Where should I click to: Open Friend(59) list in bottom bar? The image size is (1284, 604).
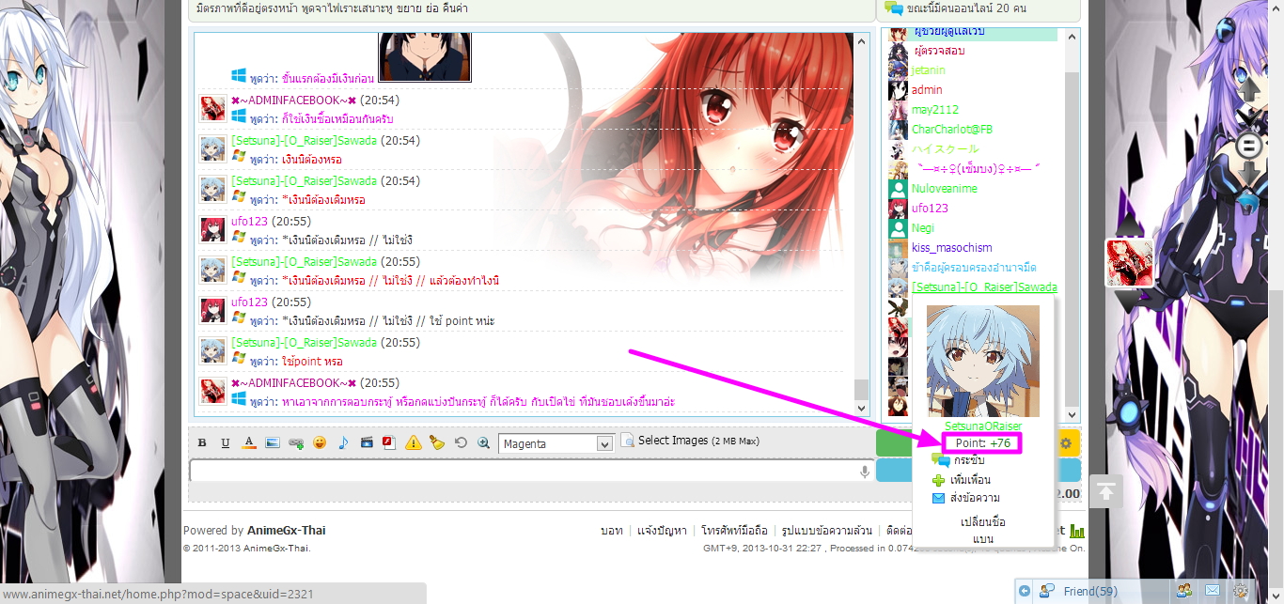1090,592
